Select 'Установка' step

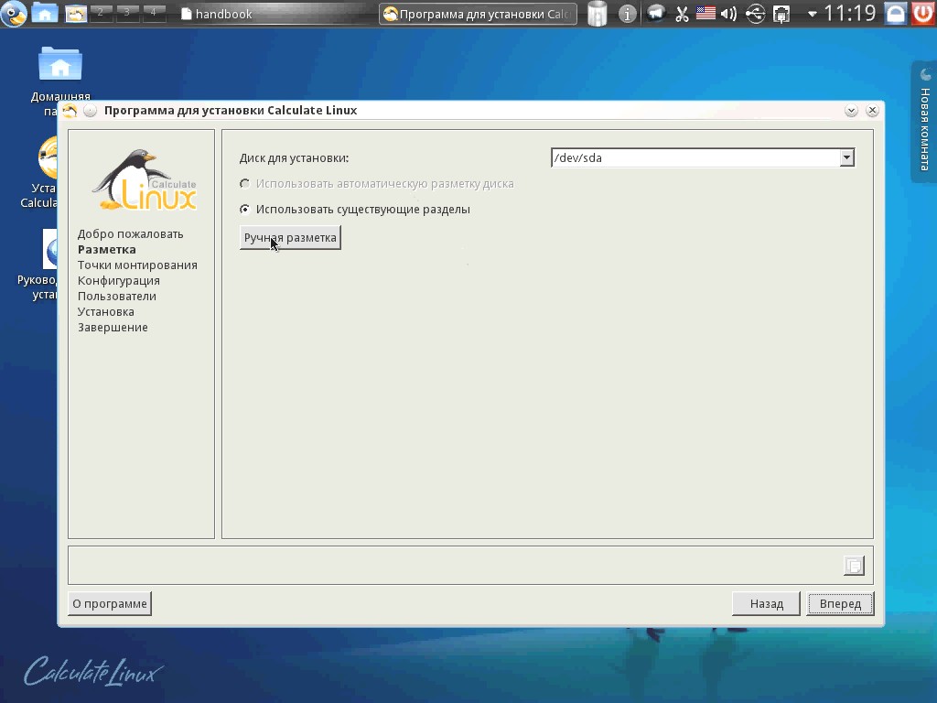[x=106, y=311]
